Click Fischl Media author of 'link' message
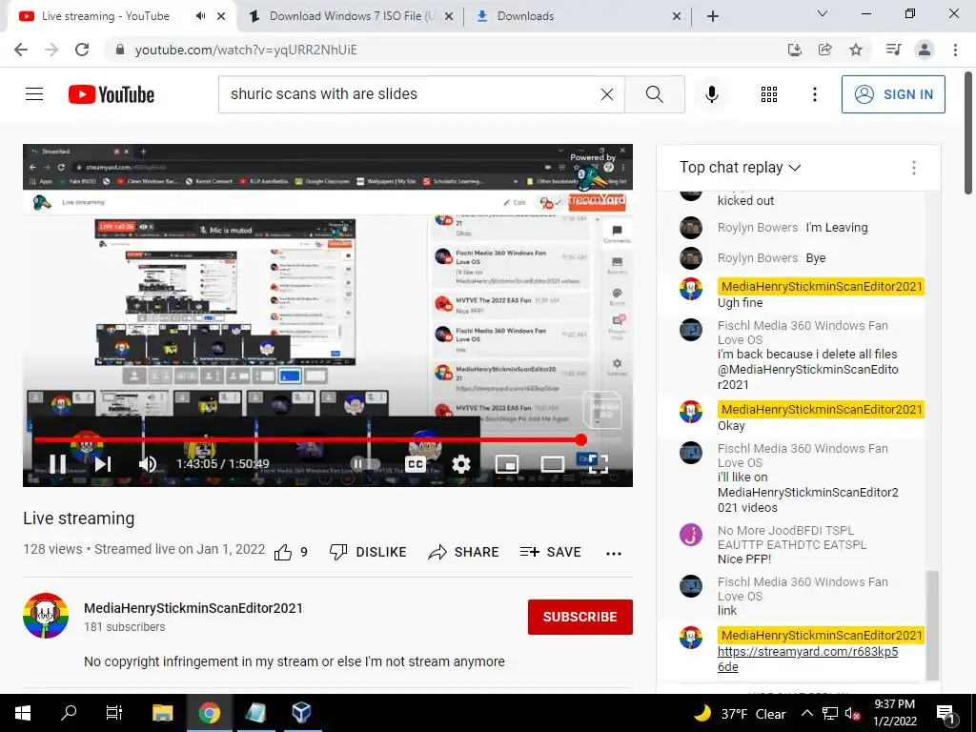 point(803,589)
